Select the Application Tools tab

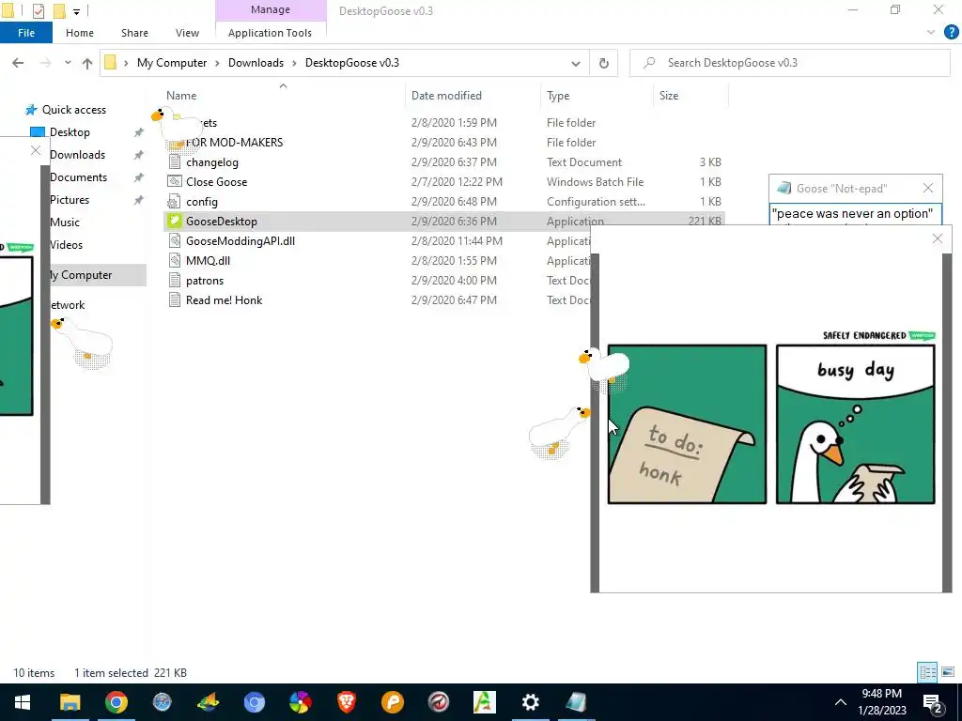tap(270, 33)
